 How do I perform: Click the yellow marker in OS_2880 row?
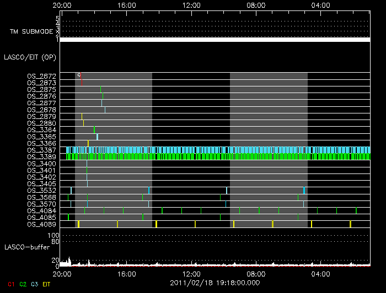(x=83, y=123)
